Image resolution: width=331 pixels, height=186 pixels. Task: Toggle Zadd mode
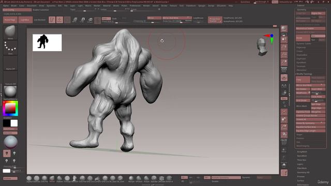[106, 19]
